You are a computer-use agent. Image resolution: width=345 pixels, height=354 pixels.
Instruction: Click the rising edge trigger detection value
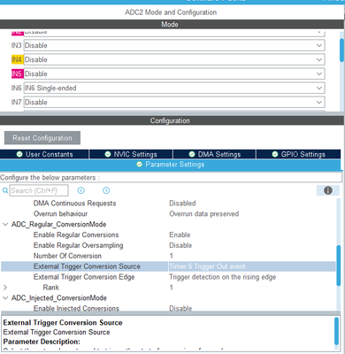(x=223, y=277)
